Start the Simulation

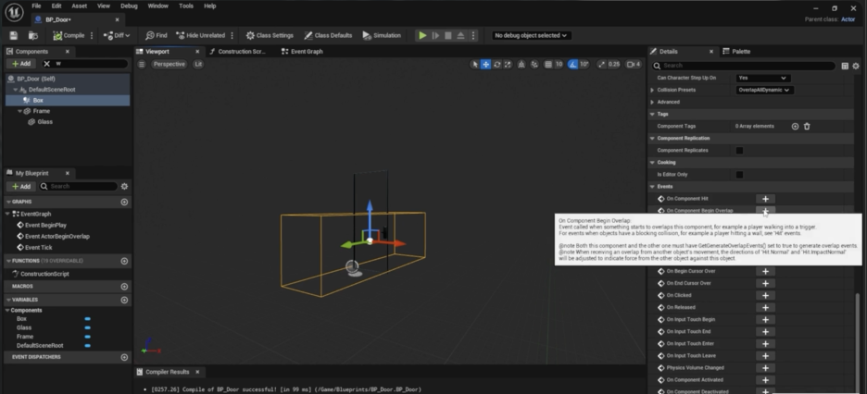(x=382, y=35)
